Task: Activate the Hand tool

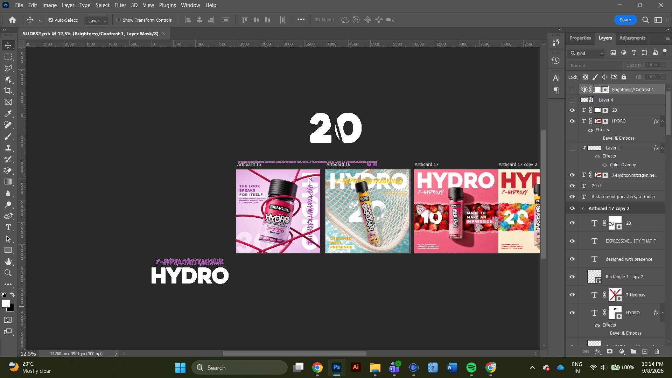Action: [x=8, y=261]
